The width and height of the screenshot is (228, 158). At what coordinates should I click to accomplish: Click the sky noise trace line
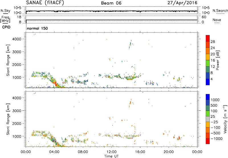[x=111, y=11]
